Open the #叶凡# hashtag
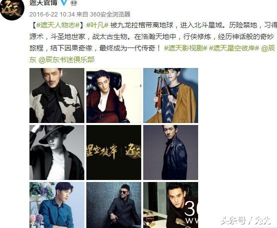Screen dimensions: 277x228 (97, 25)
